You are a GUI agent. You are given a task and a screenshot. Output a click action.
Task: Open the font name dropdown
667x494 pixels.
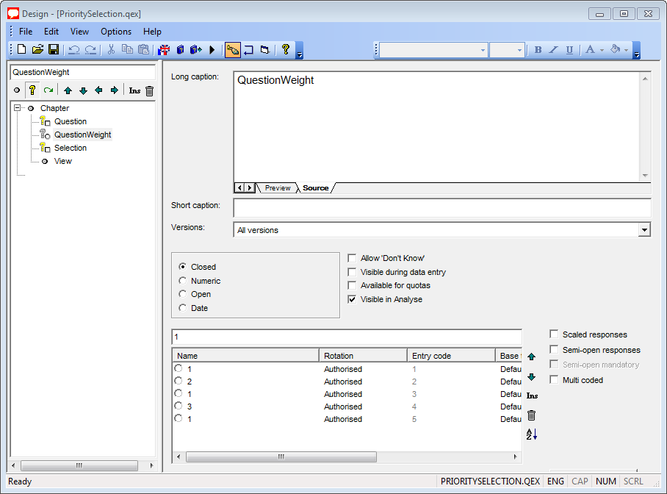(483, 50)
